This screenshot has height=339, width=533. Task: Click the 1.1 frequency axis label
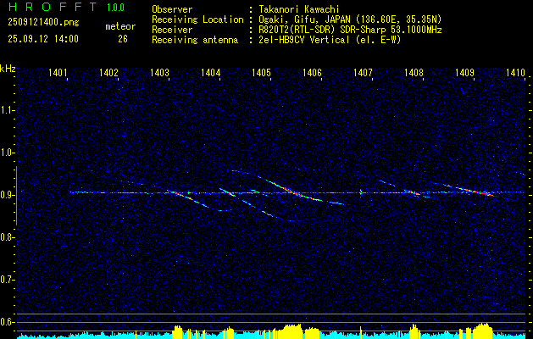click(6, 110)
